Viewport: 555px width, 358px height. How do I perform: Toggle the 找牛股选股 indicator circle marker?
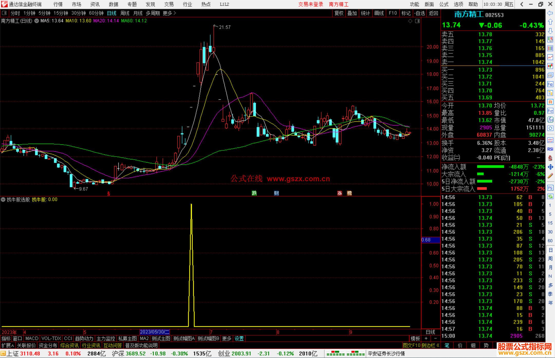point(3,199)
